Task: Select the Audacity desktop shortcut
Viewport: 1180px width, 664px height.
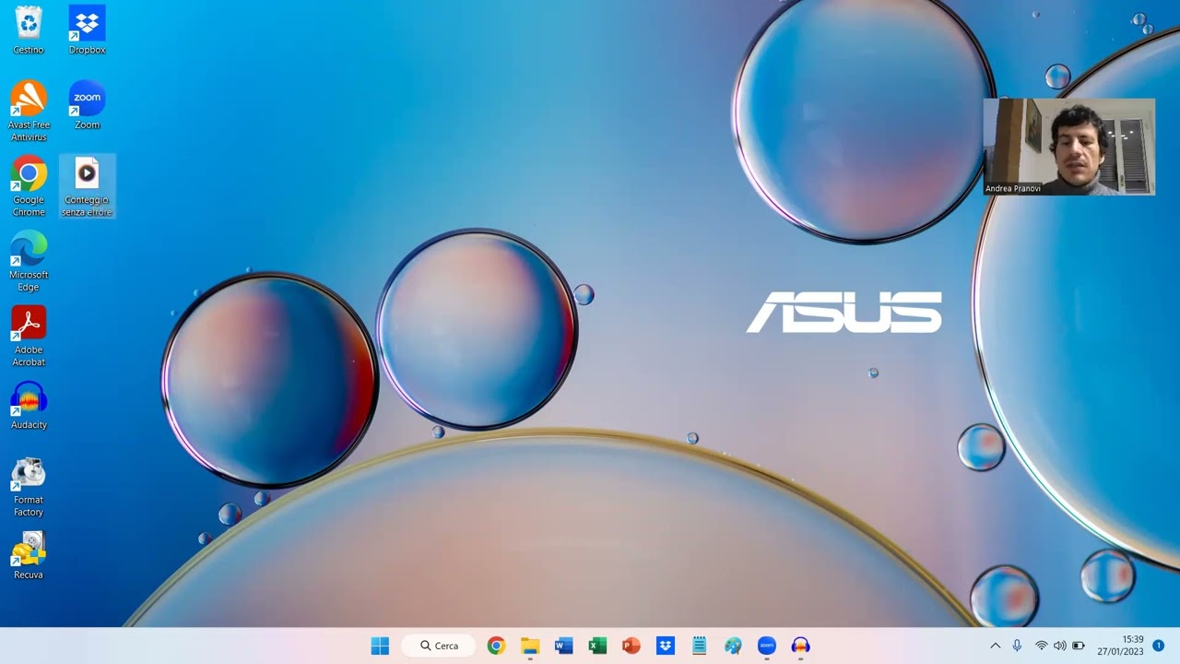Action: pyautogui.click(x=29, y=406)
